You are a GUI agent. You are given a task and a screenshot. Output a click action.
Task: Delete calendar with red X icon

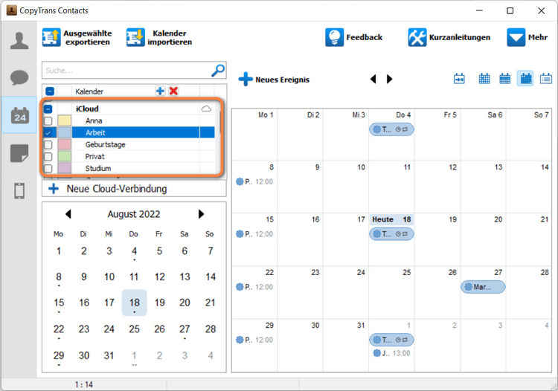point(173,91)
